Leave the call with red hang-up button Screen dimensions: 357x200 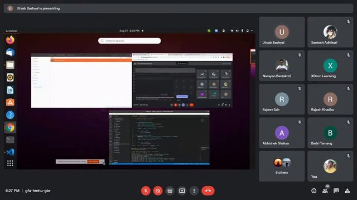(x=208, y=191)
